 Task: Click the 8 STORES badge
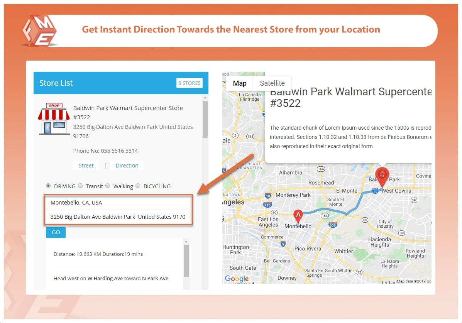click(x=189, y=83)
